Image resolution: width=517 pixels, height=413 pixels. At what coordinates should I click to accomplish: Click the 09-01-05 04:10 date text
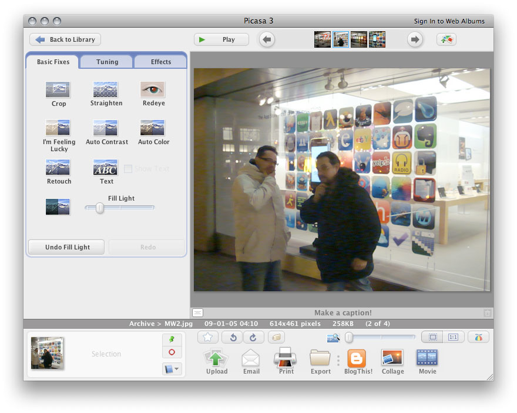click(x=231, y=324)
